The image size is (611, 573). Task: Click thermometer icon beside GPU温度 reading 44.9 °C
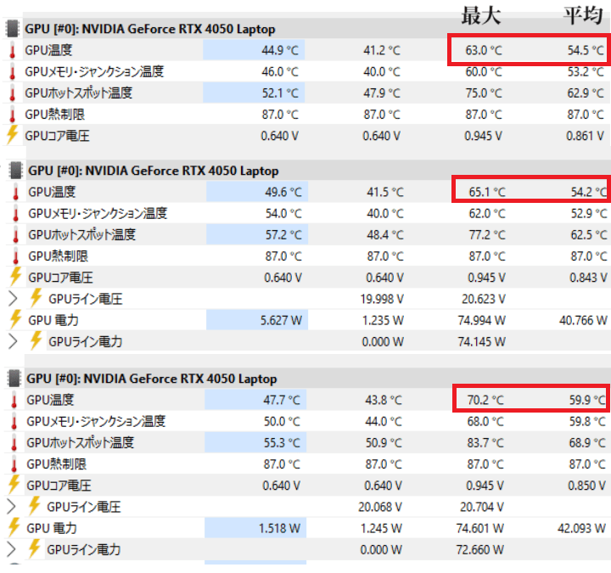(x=12, y=49)
